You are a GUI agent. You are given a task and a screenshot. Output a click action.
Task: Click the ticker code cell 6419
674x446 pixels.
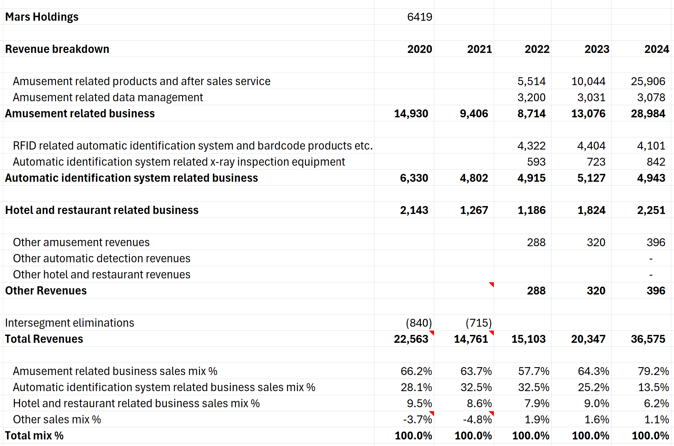click(x=420, y=17)
